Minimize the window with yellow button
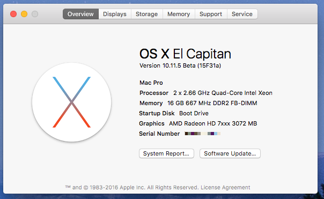 point(24,14)
